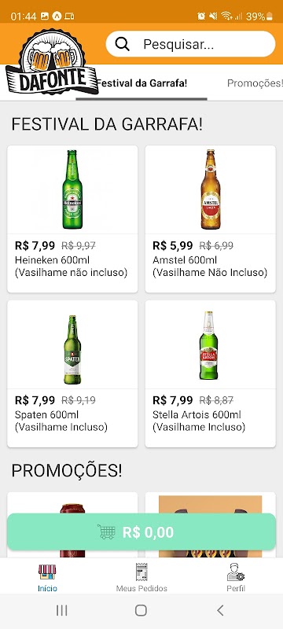Tap Android back arrow
Viewport: 283px width, 629px height.
(x=220, y=611)
